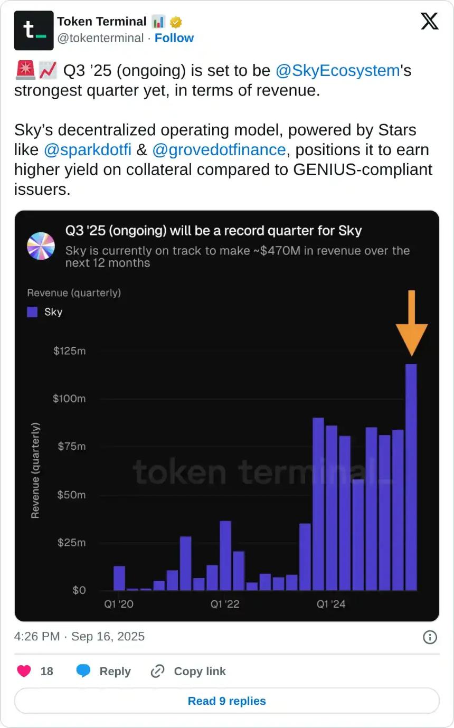Open replies using the blue Reply bubble icon

click(84, 671)
